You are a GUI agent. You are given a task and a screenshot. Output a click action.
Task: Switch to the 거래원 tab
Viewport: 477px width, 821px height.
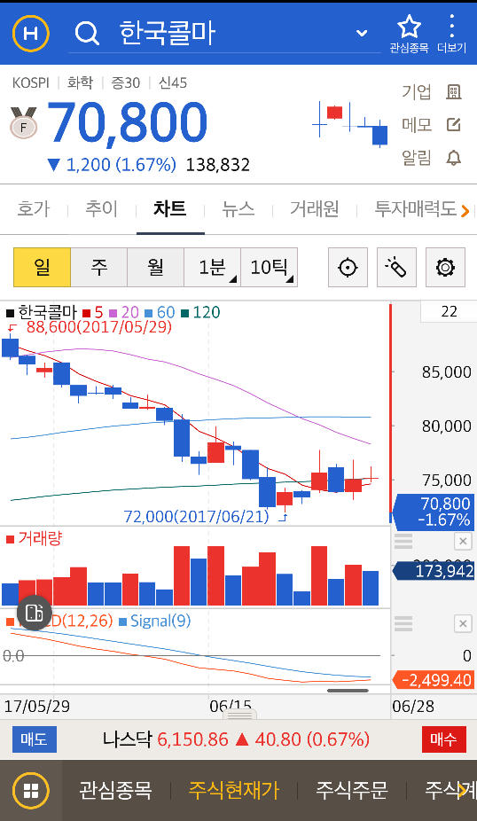coord(315,209)
